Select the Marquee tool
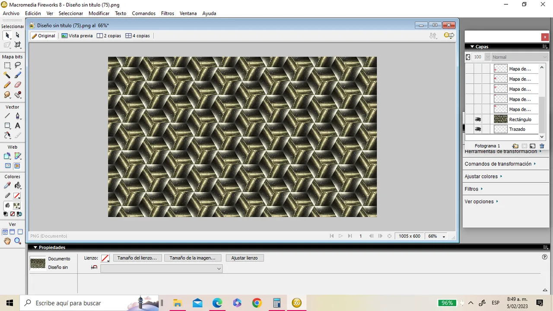This screenshot has width=553, height=311. [x=7, y=66]
